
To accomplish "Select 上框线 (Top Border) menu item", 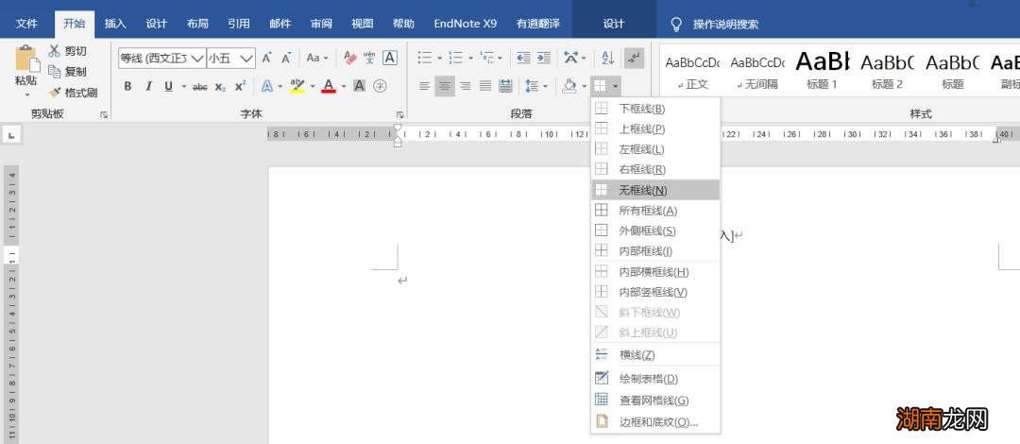I will 655,128.
